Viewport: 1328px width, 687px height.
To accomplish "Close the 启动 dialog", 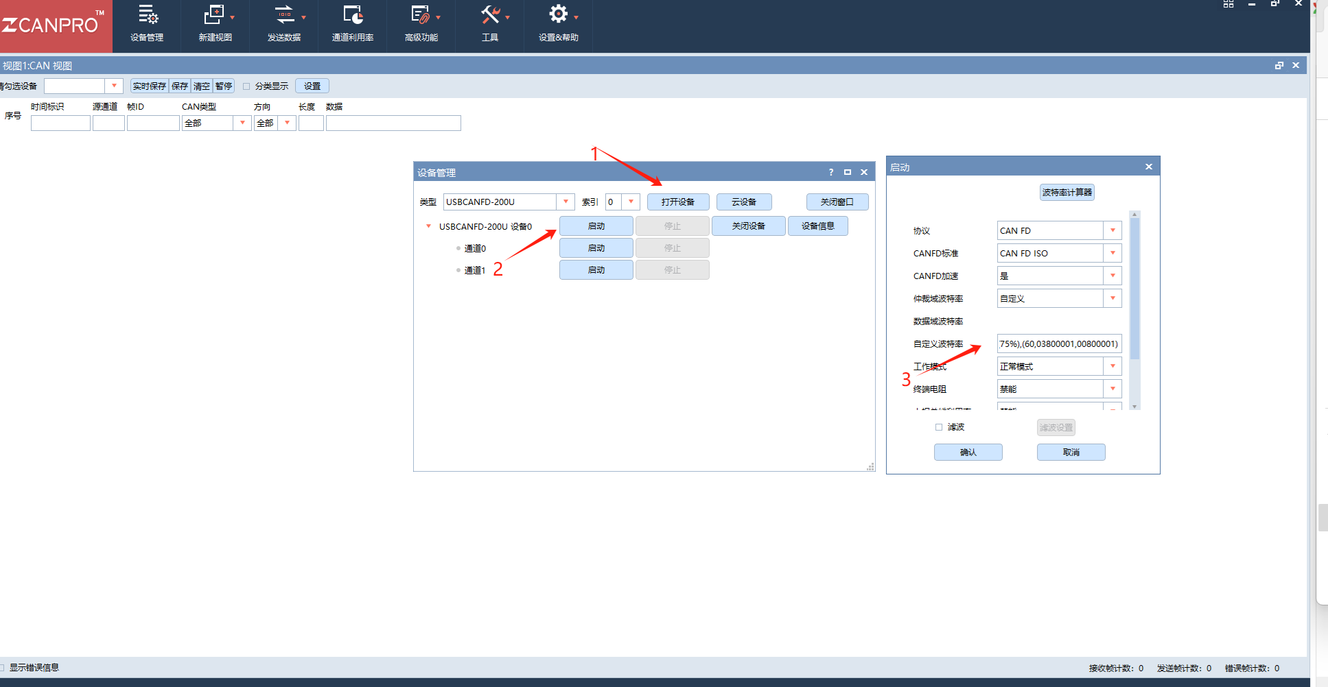I will 1149,167.
